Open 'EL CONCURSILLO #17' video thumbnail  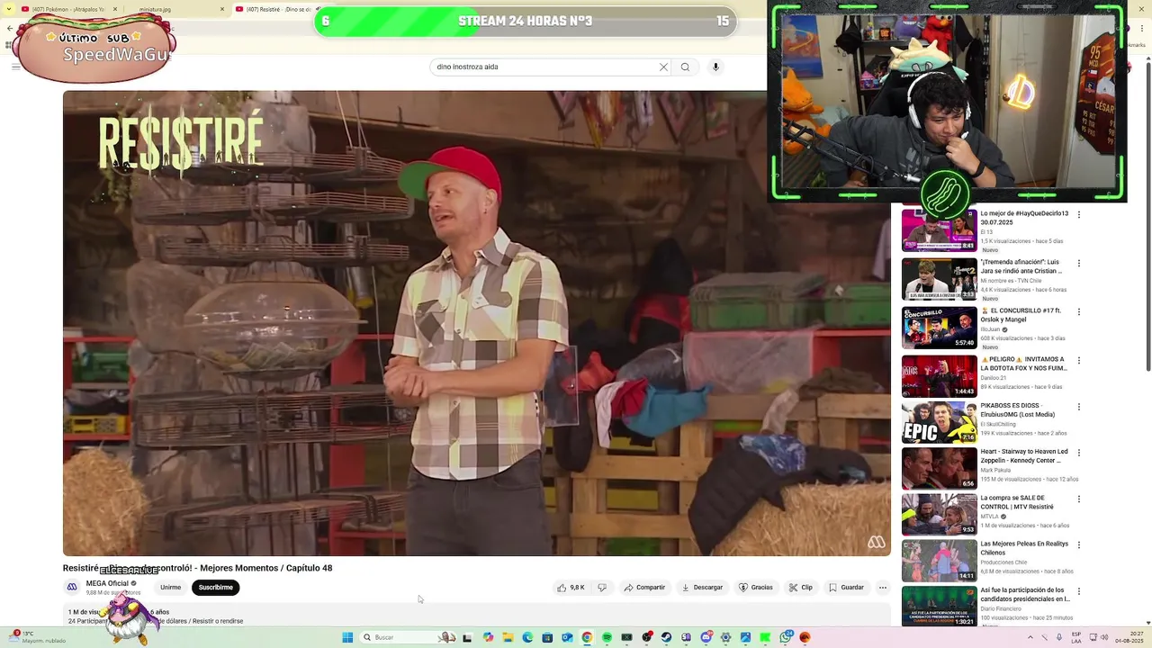click(x=939, y=328)
